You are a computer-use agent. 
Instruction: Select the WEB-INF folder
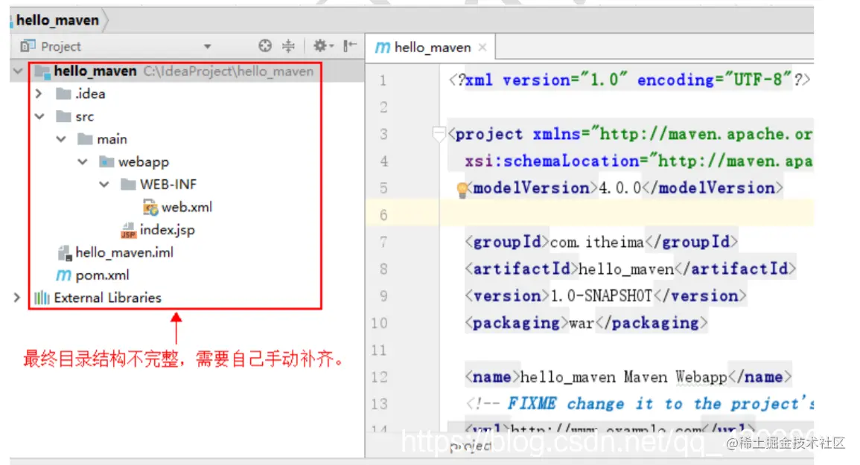(168, 185)
